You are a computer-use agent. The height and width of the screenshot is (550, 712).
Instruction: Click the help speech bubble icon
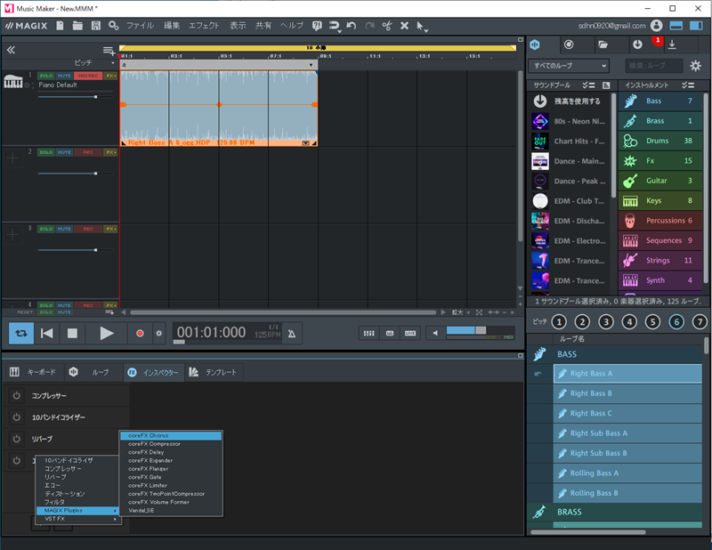click(317, 26)
